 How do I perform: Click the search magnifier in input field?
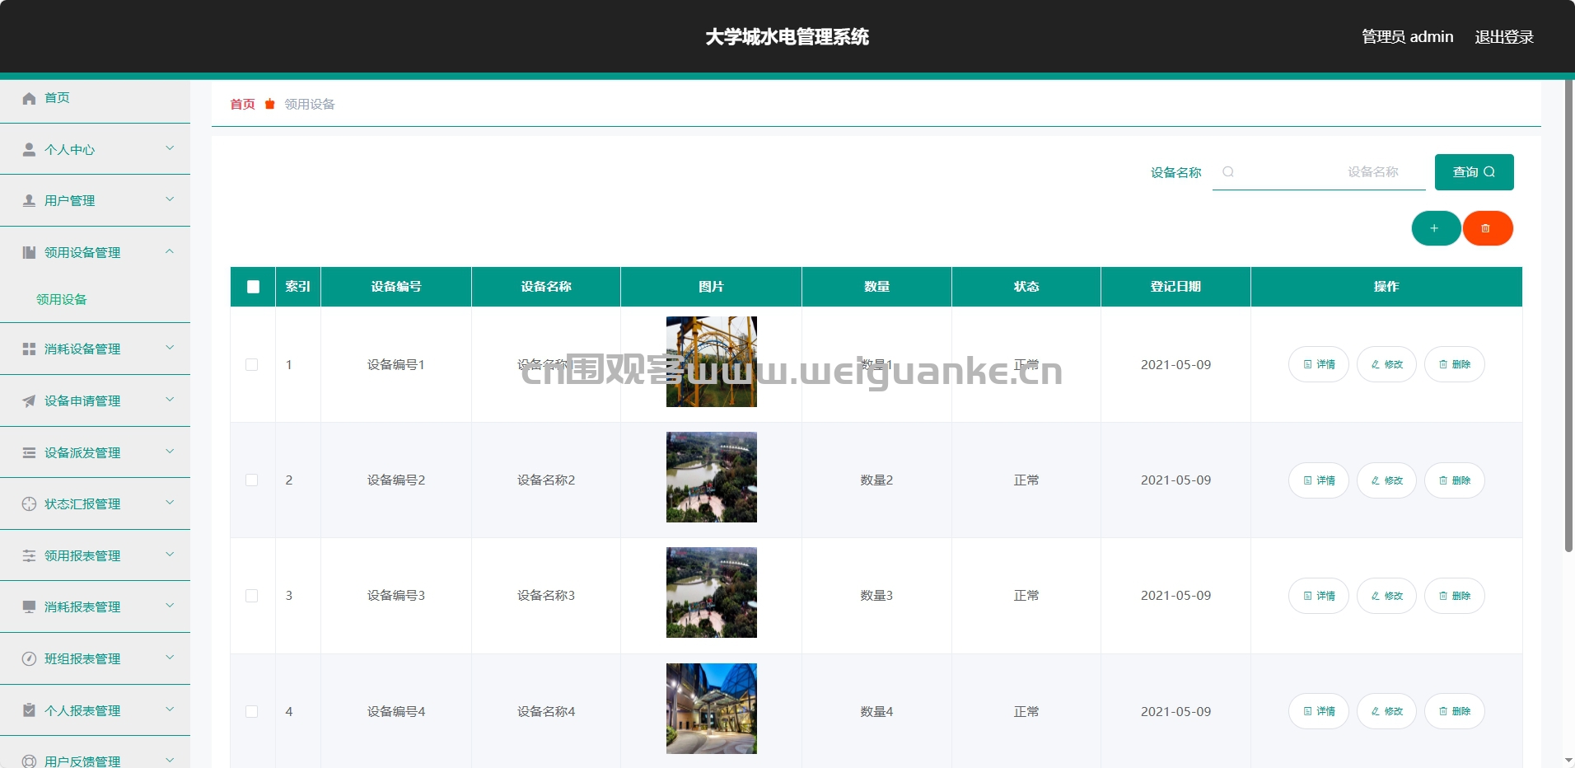point(1228,171)
